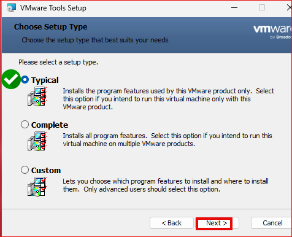Minimize the VMware Tools Setup window
This screenshot has height=237, width=292.
234,8
